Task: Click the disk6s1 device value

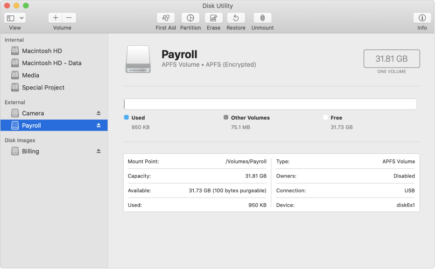Action: [405, 205]
